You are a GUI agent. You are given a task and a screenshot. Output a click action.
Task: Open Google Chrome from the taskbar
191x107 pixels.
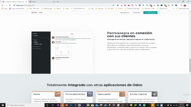click(x=62, y=105)
